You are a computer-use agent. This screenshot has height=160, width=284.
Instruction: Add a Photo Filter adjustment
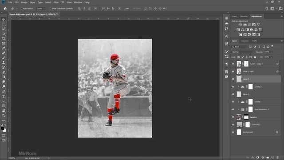tap(252, 30)
